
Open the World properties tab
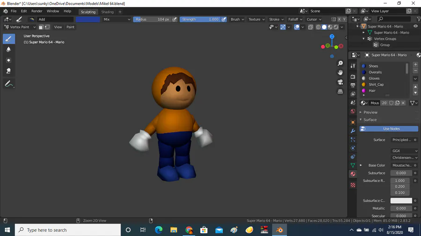pos(353,111)
